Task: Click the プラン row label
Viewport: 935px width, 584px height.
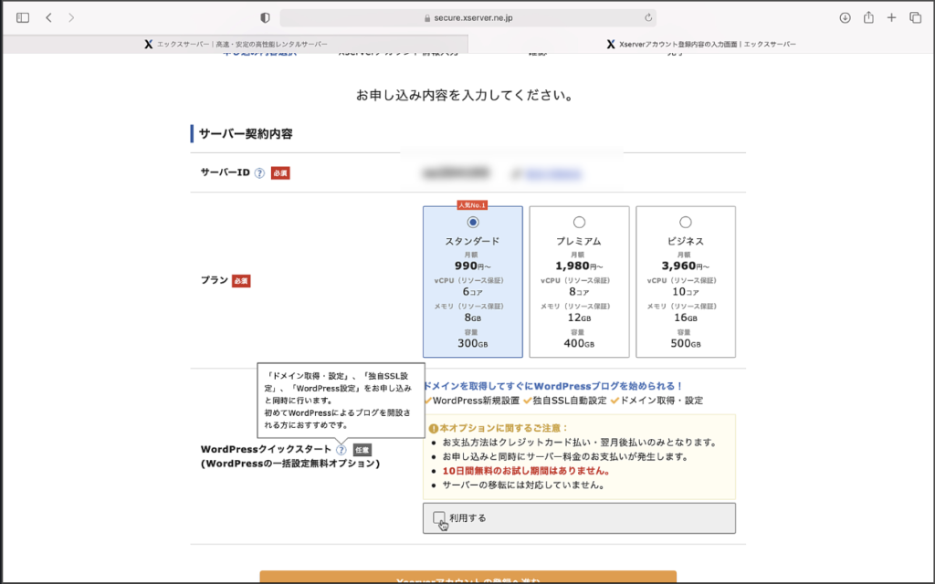Action: [x=215, y=280]
